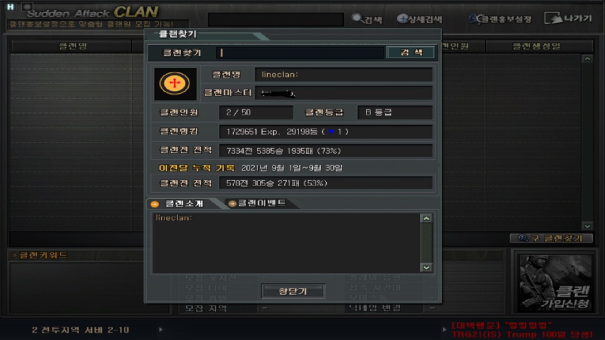Click up arrow of clan intro scrollbar
The image size is (605, 340).
coord(427,218)
